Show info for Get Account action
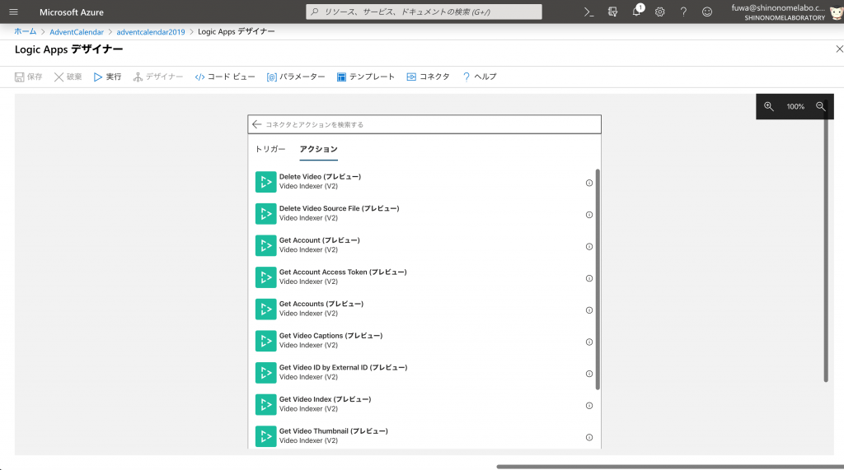The height and width of the screenshot is (470, 844). 588,246
